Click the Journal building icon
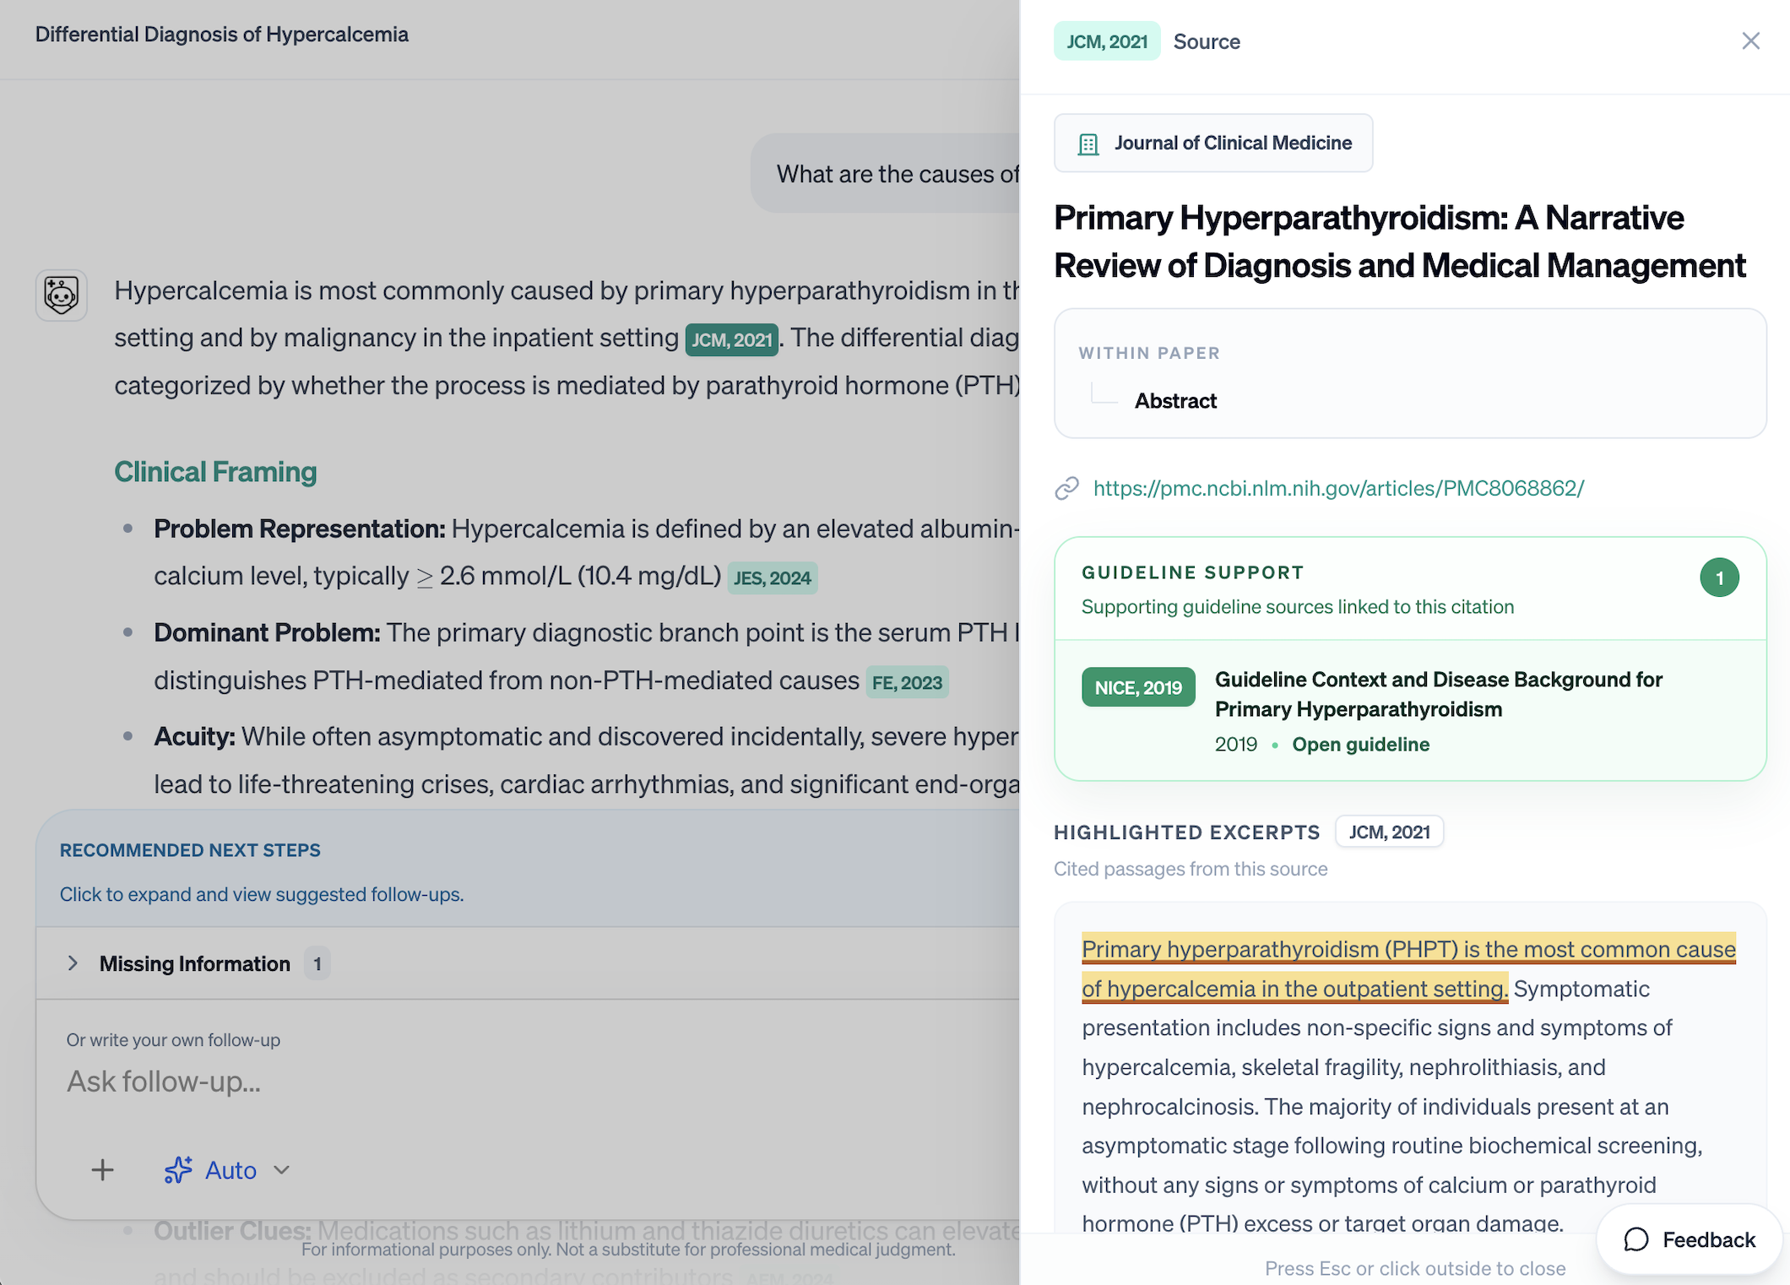Viewport: 1790px width, 1285px height. click(1088, 144)
